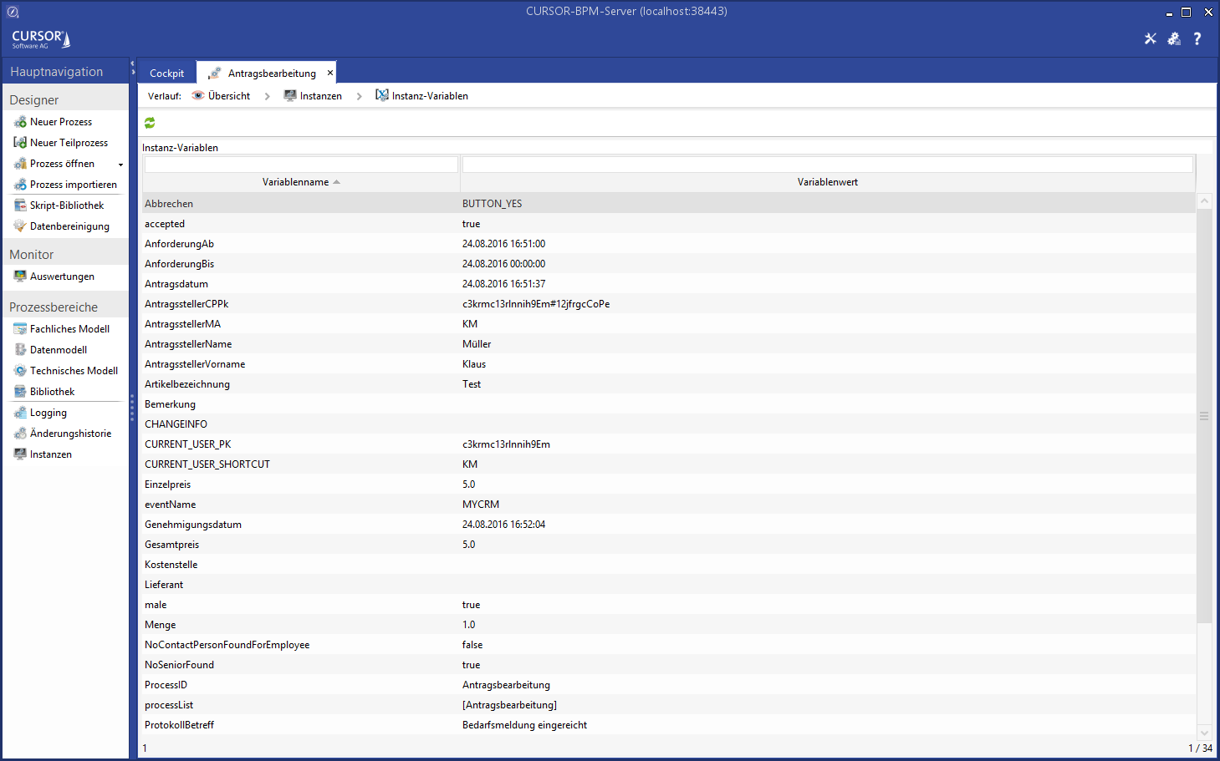Click the vertical scrollbar in variables table
This screenshot has width=1220, height=761.
(1204, 415)
